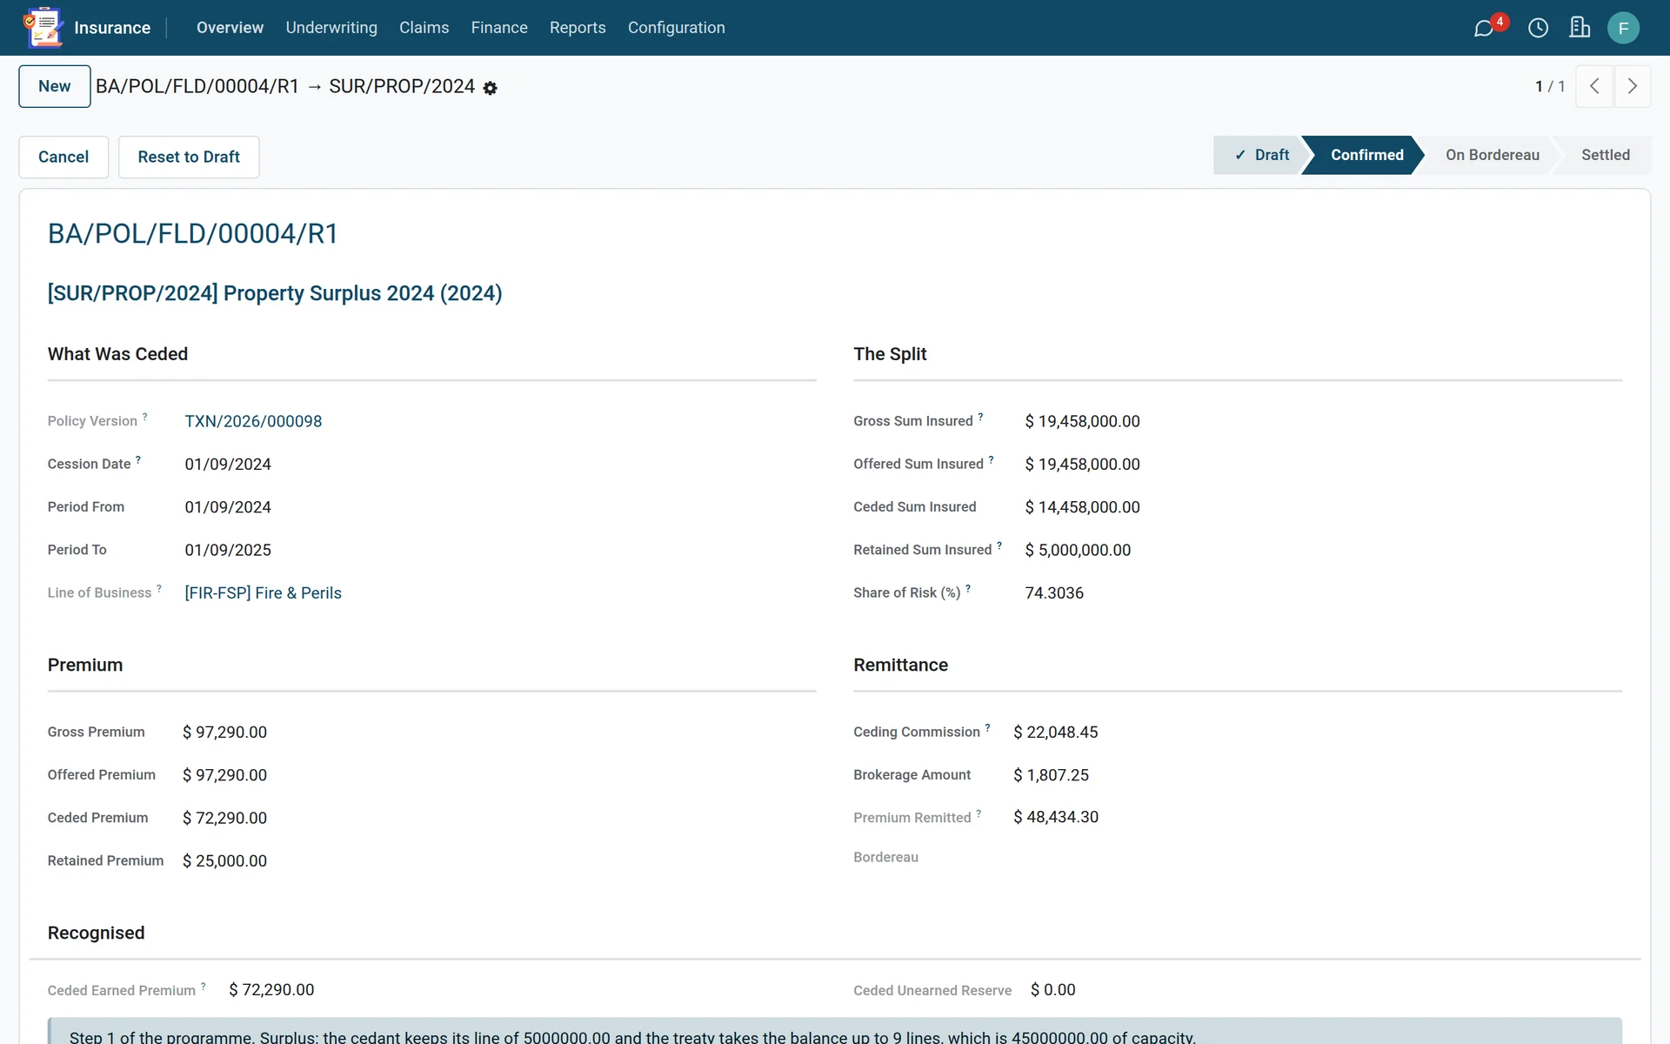1670x1044 pixels.
Task: Open the company switcher building icon
Action: pos(1580,28)
